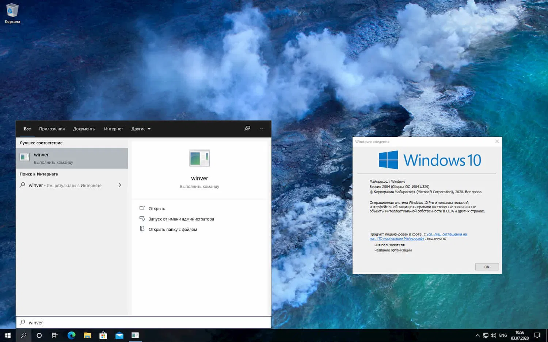Click the taskbar search magnifier icon

[x=23, y=335]
